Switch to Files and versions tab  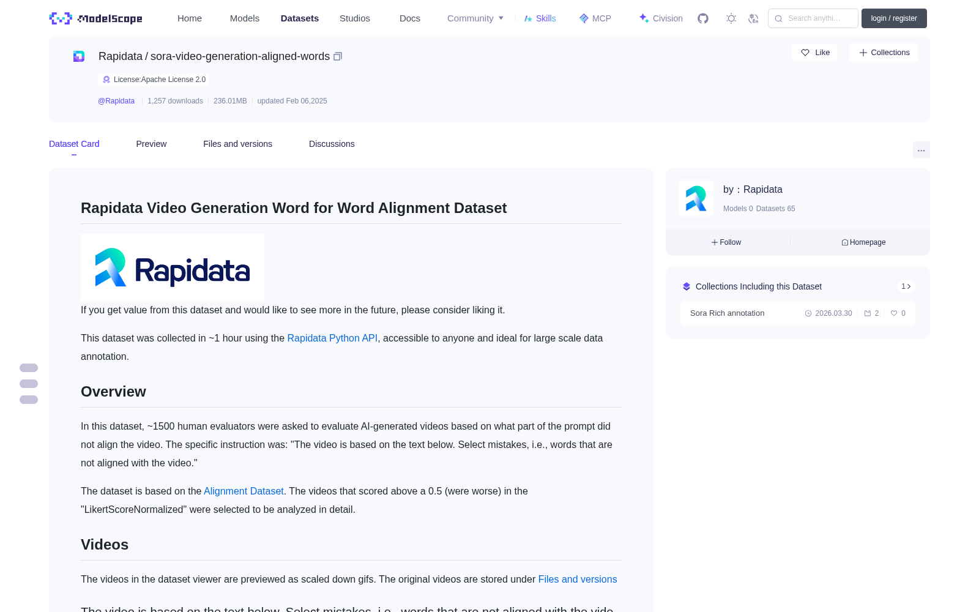(x=237, y=144)
